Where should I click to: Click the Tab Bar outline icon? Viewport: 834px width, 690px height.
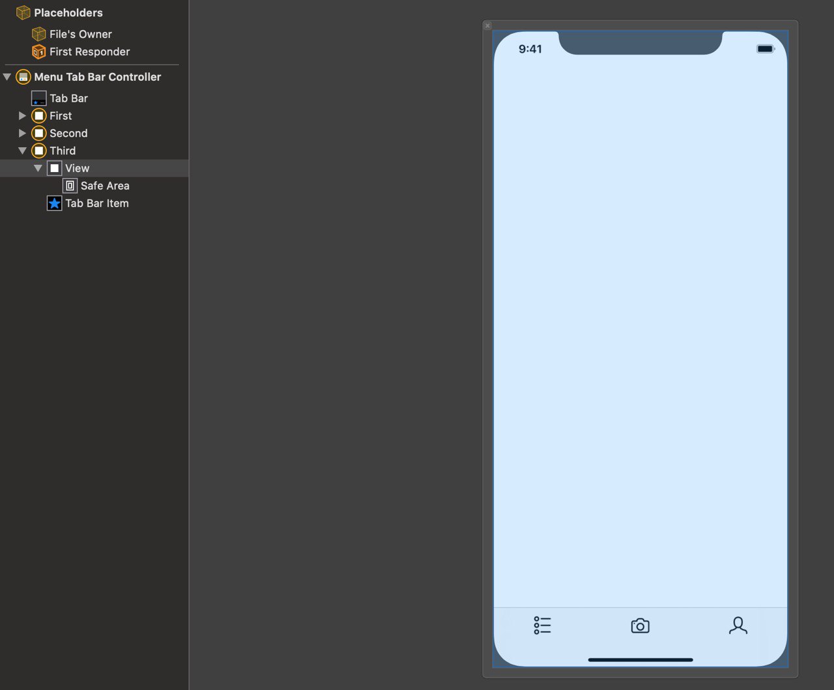(39, 98)
